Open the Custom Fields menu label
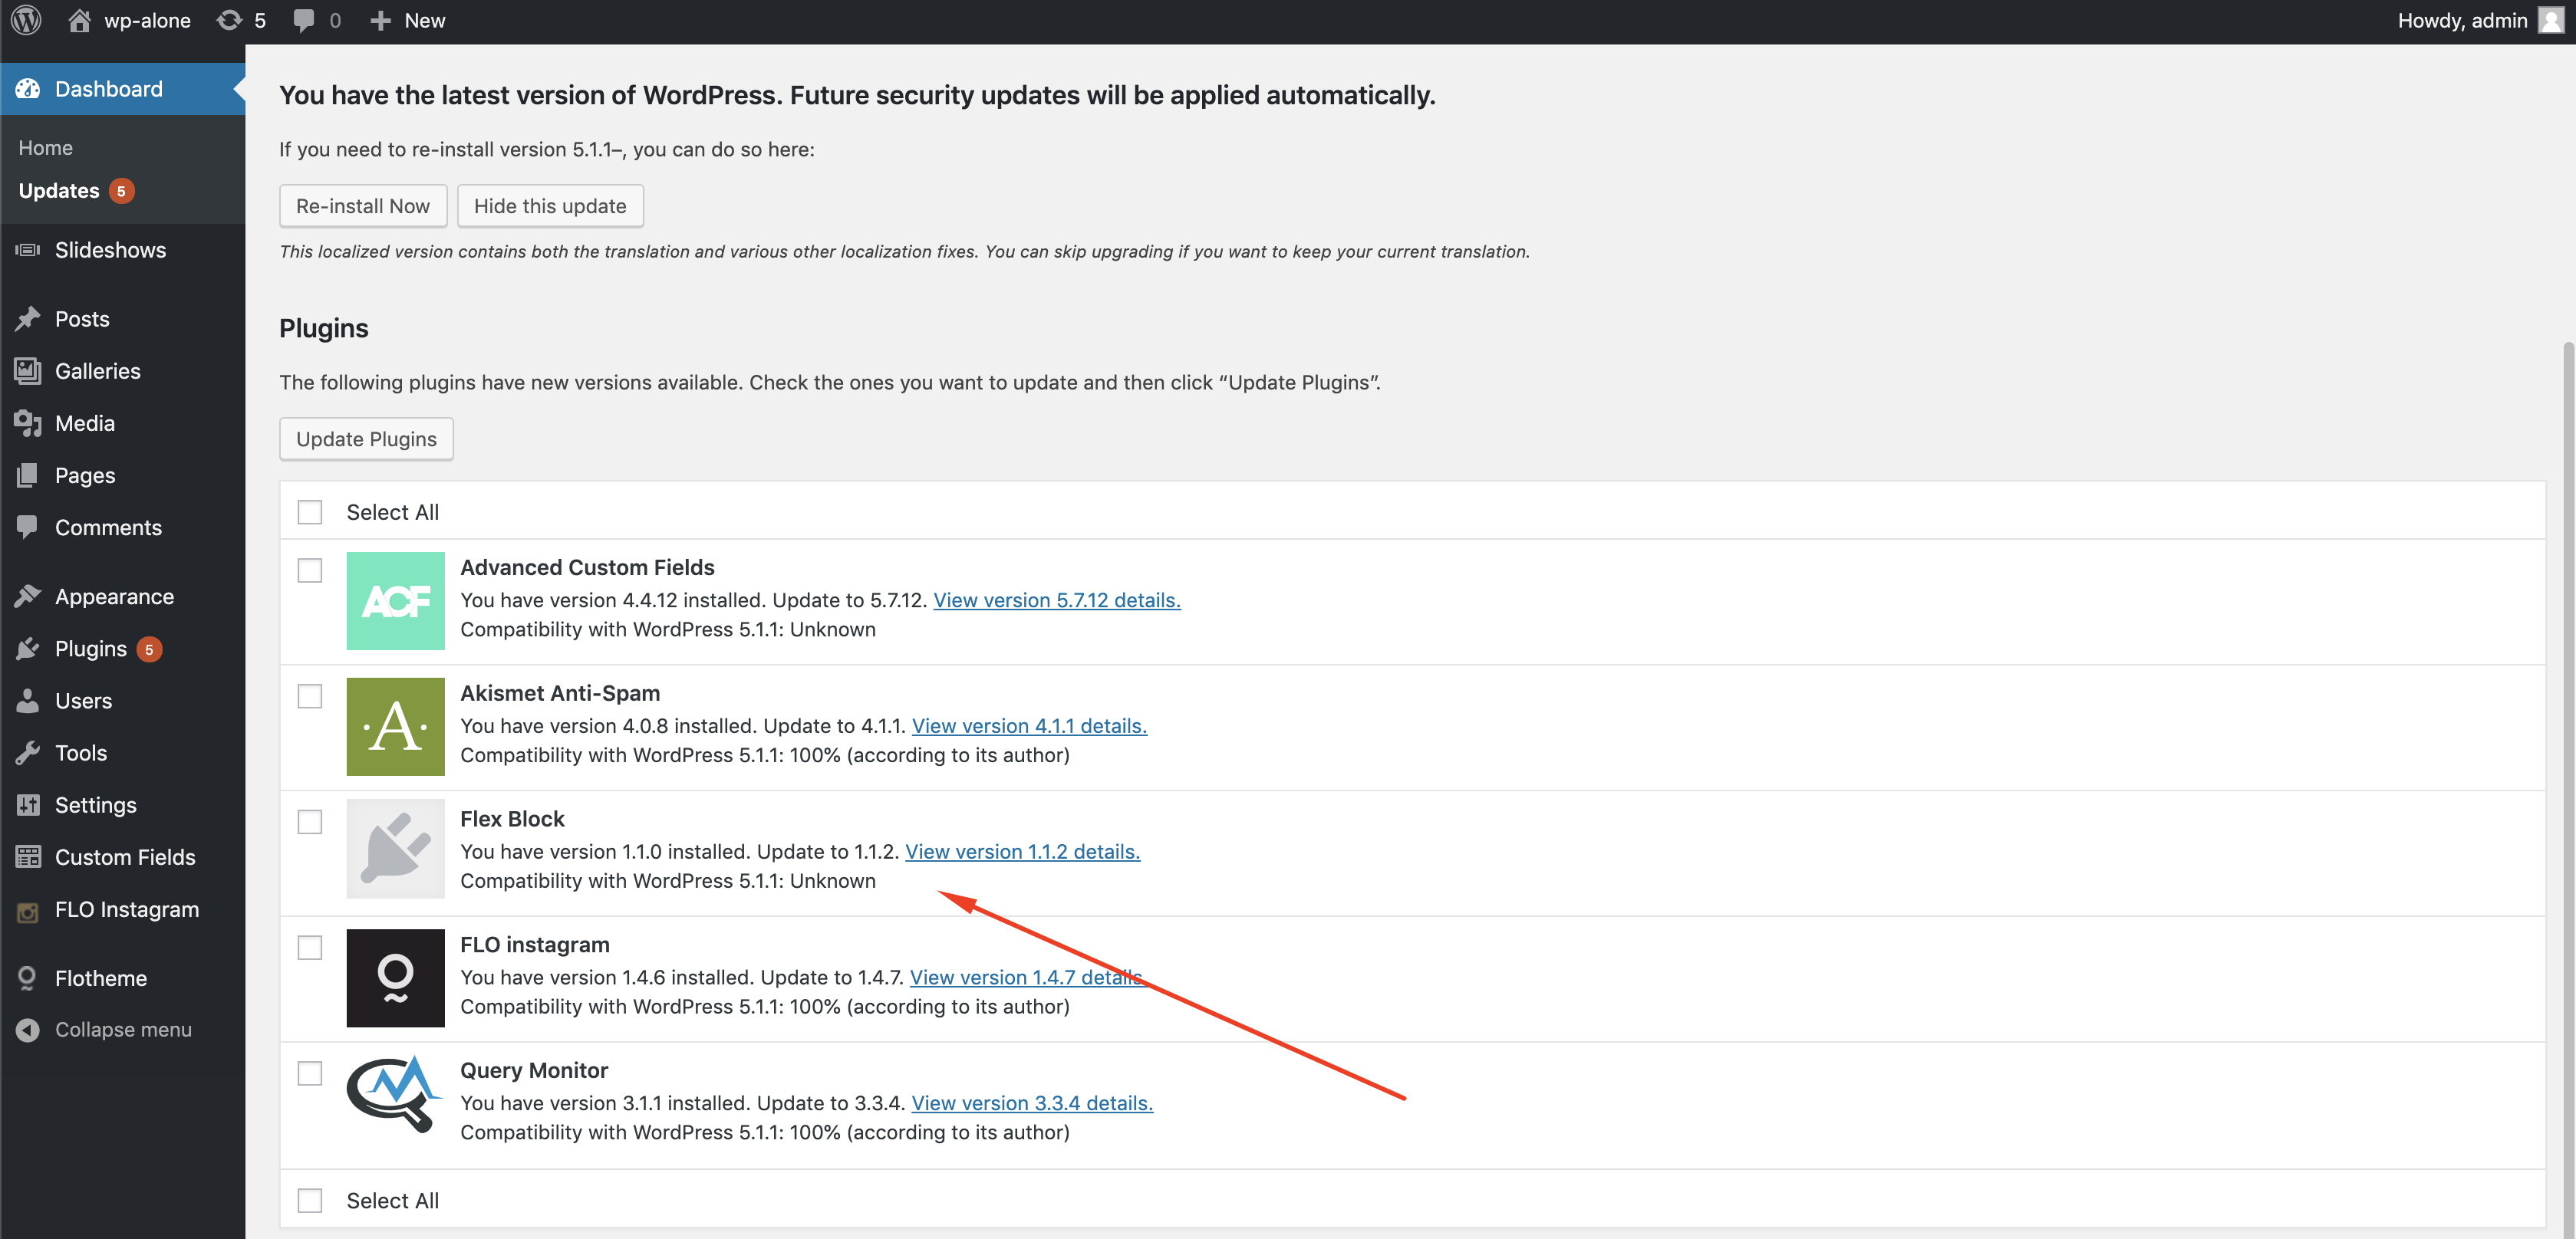2576x1239 pixels. [x=125, y=857]
